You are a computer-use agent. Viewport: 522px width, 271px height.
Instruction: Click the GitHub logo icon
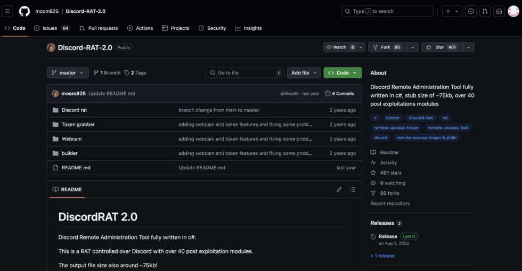[25, 11]
